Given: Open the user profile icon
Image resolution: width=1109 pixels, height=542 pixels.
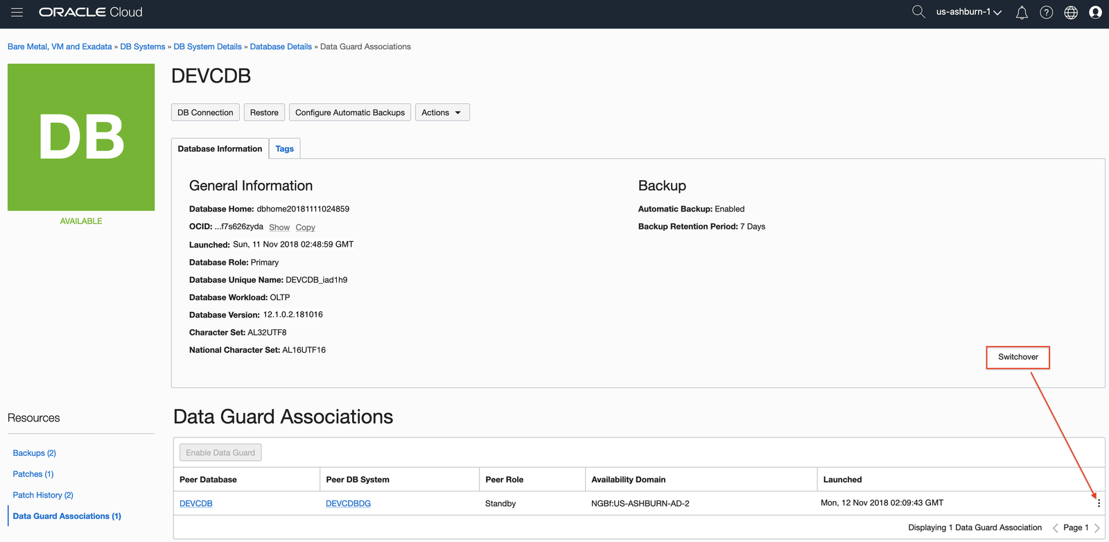Looking at the screenshot, I should click(x=1096, y=12).
